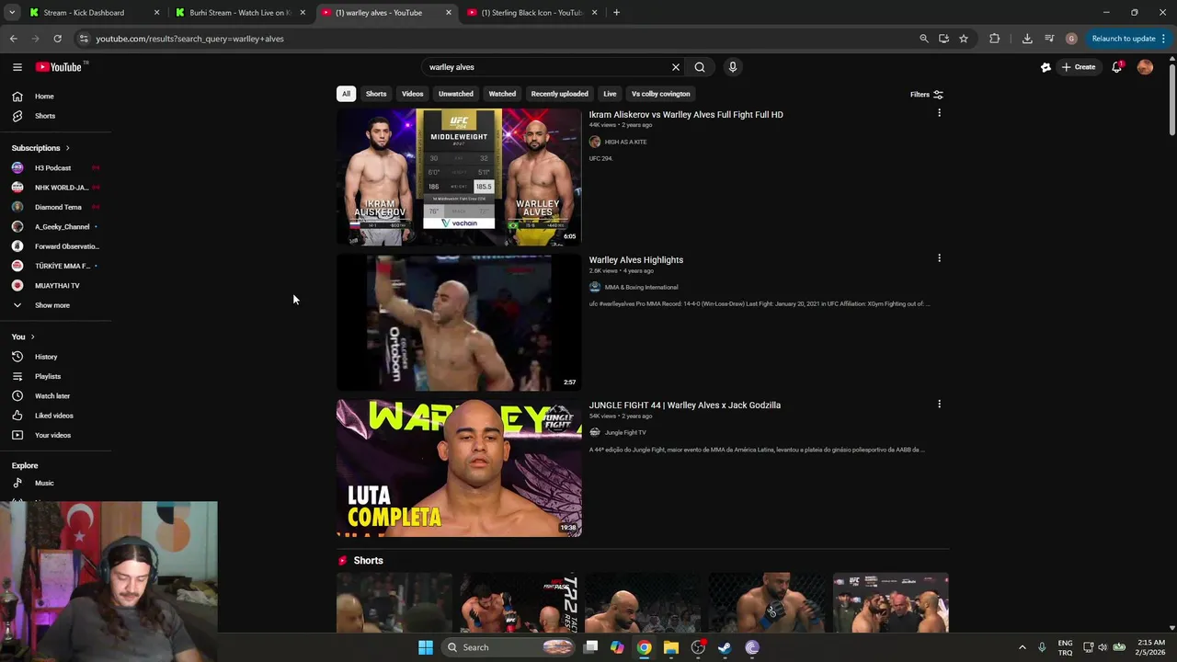Viewport: 1177px width, 662px height.
Task: Bookmark this page with the star icon
Action: click(x=964, y=39)
